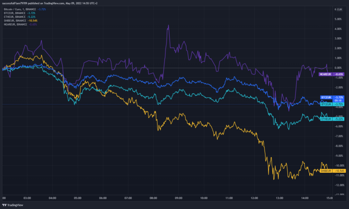
Task: Click the -6.00% mark on the price axis
Action: coord(338,126)
